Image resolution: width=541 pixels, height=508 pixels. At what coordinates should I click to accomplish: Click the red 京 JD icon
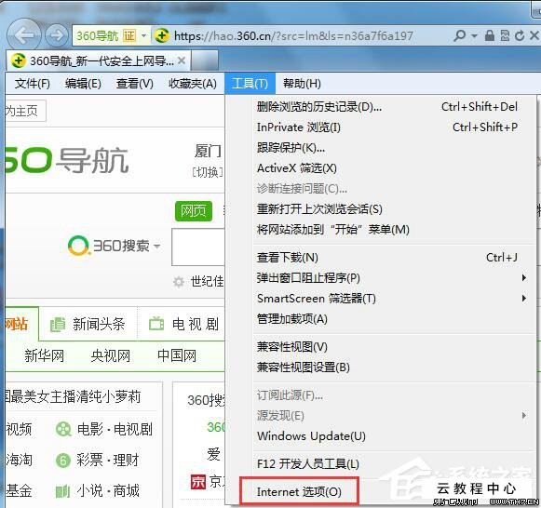(x=198, y=482)
